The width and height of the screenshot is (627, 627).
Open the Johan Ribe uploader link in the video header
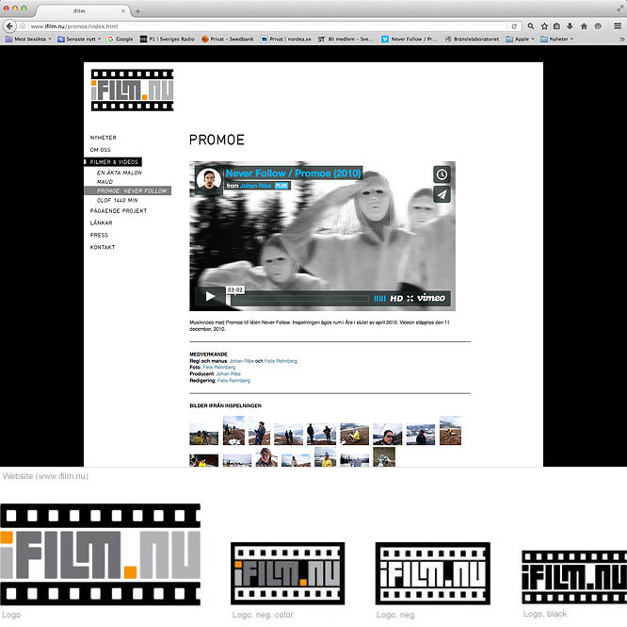coord(255,186)
